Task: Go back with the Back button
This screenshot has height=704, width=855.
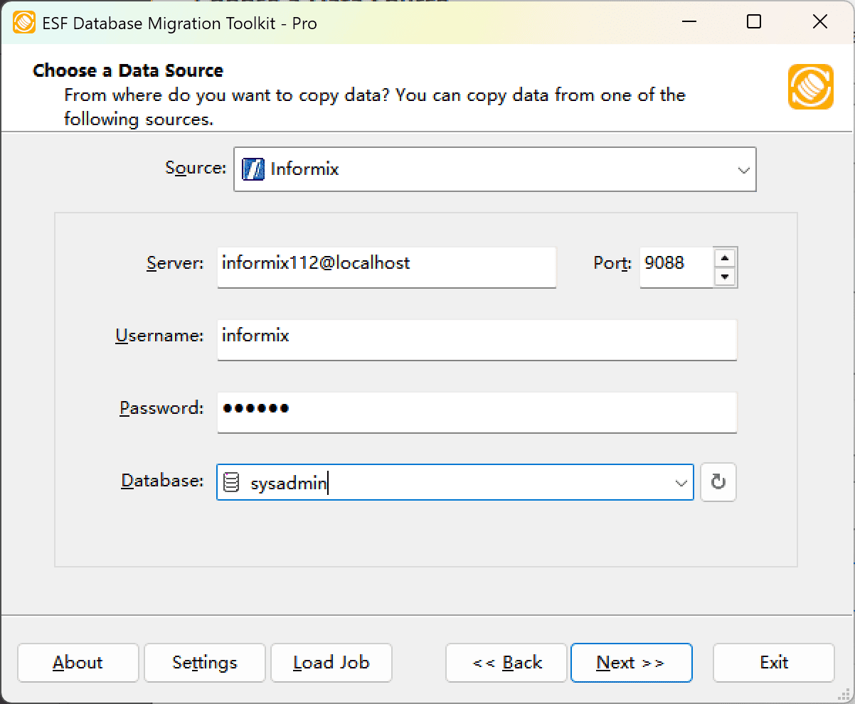Action: click(x=506, y=662)
